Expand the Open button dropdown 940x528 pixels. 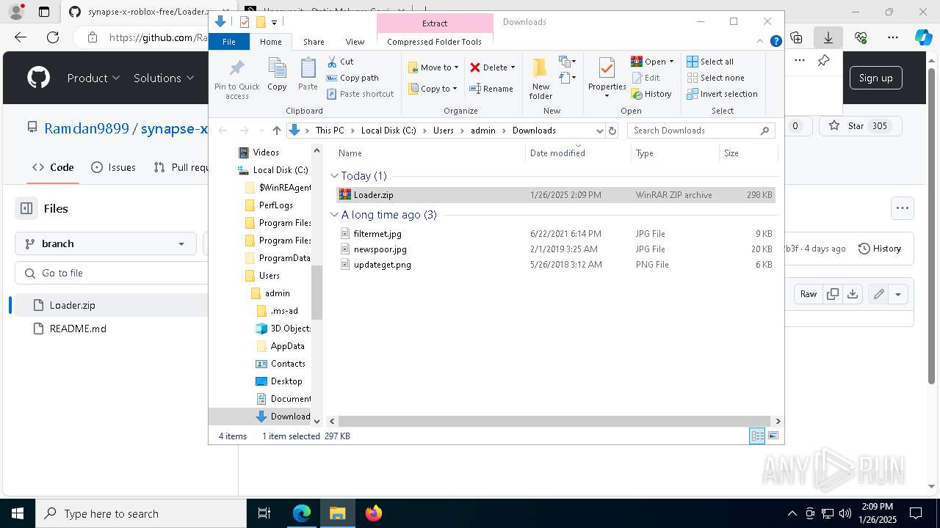(x=671, y=62)
